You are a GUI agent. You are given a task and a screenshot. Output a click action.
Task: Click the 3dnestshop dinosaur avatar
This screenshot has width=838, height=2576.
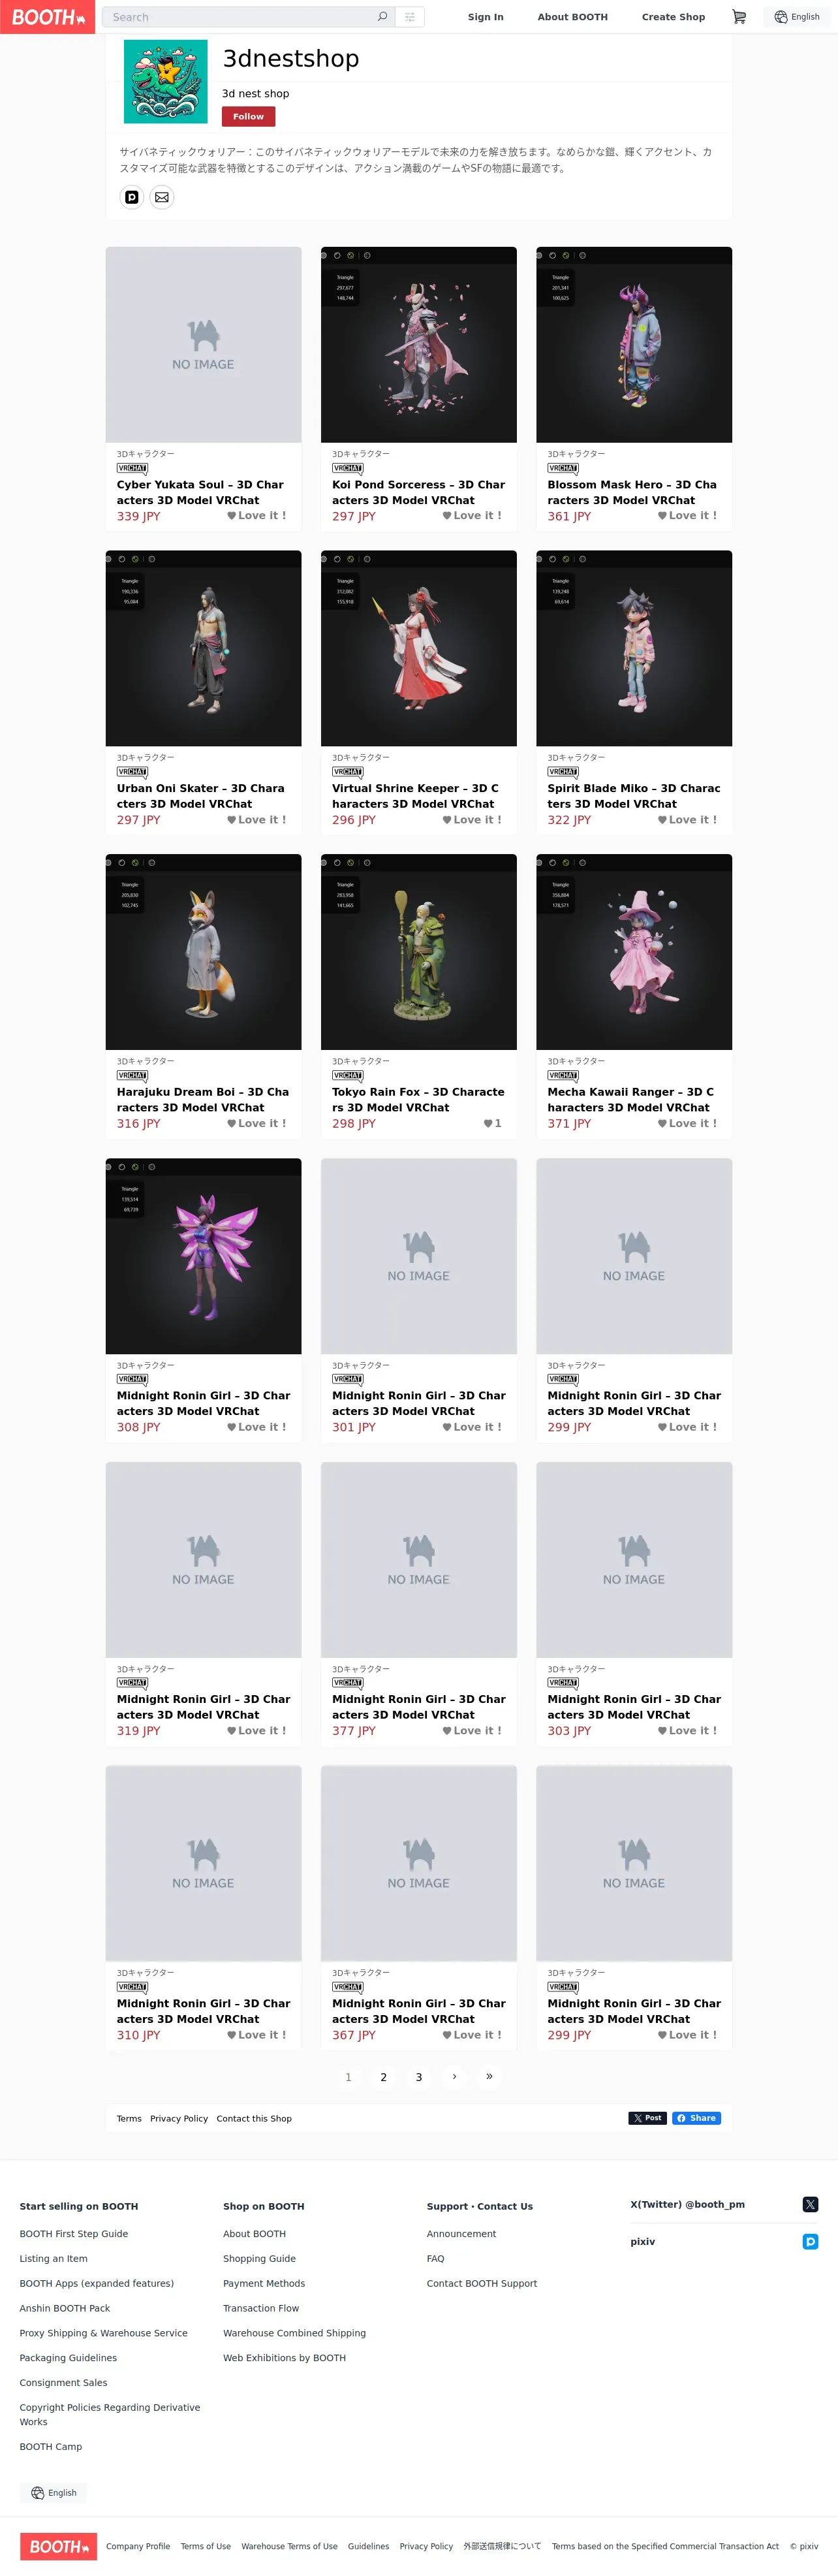point(165,82)
